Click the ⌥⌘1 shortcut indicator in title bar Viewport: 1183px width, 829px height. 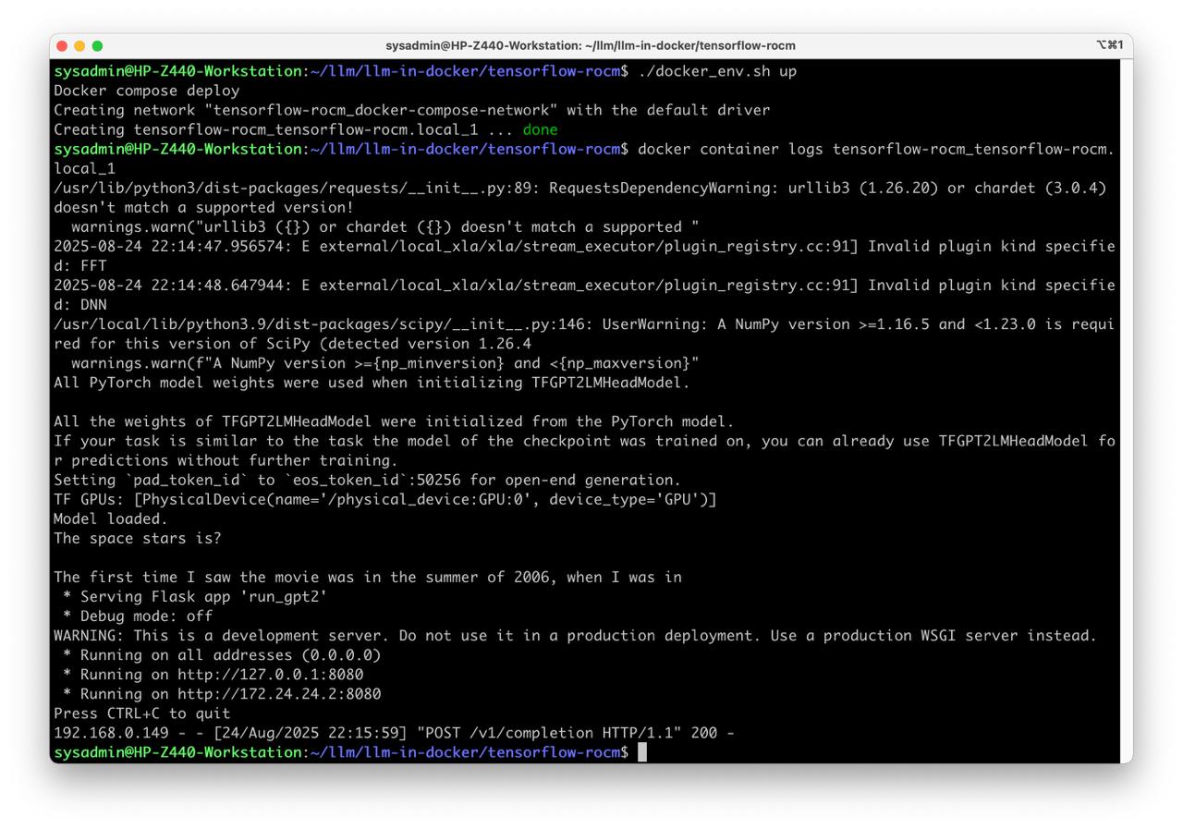[x=1109, y=45]
